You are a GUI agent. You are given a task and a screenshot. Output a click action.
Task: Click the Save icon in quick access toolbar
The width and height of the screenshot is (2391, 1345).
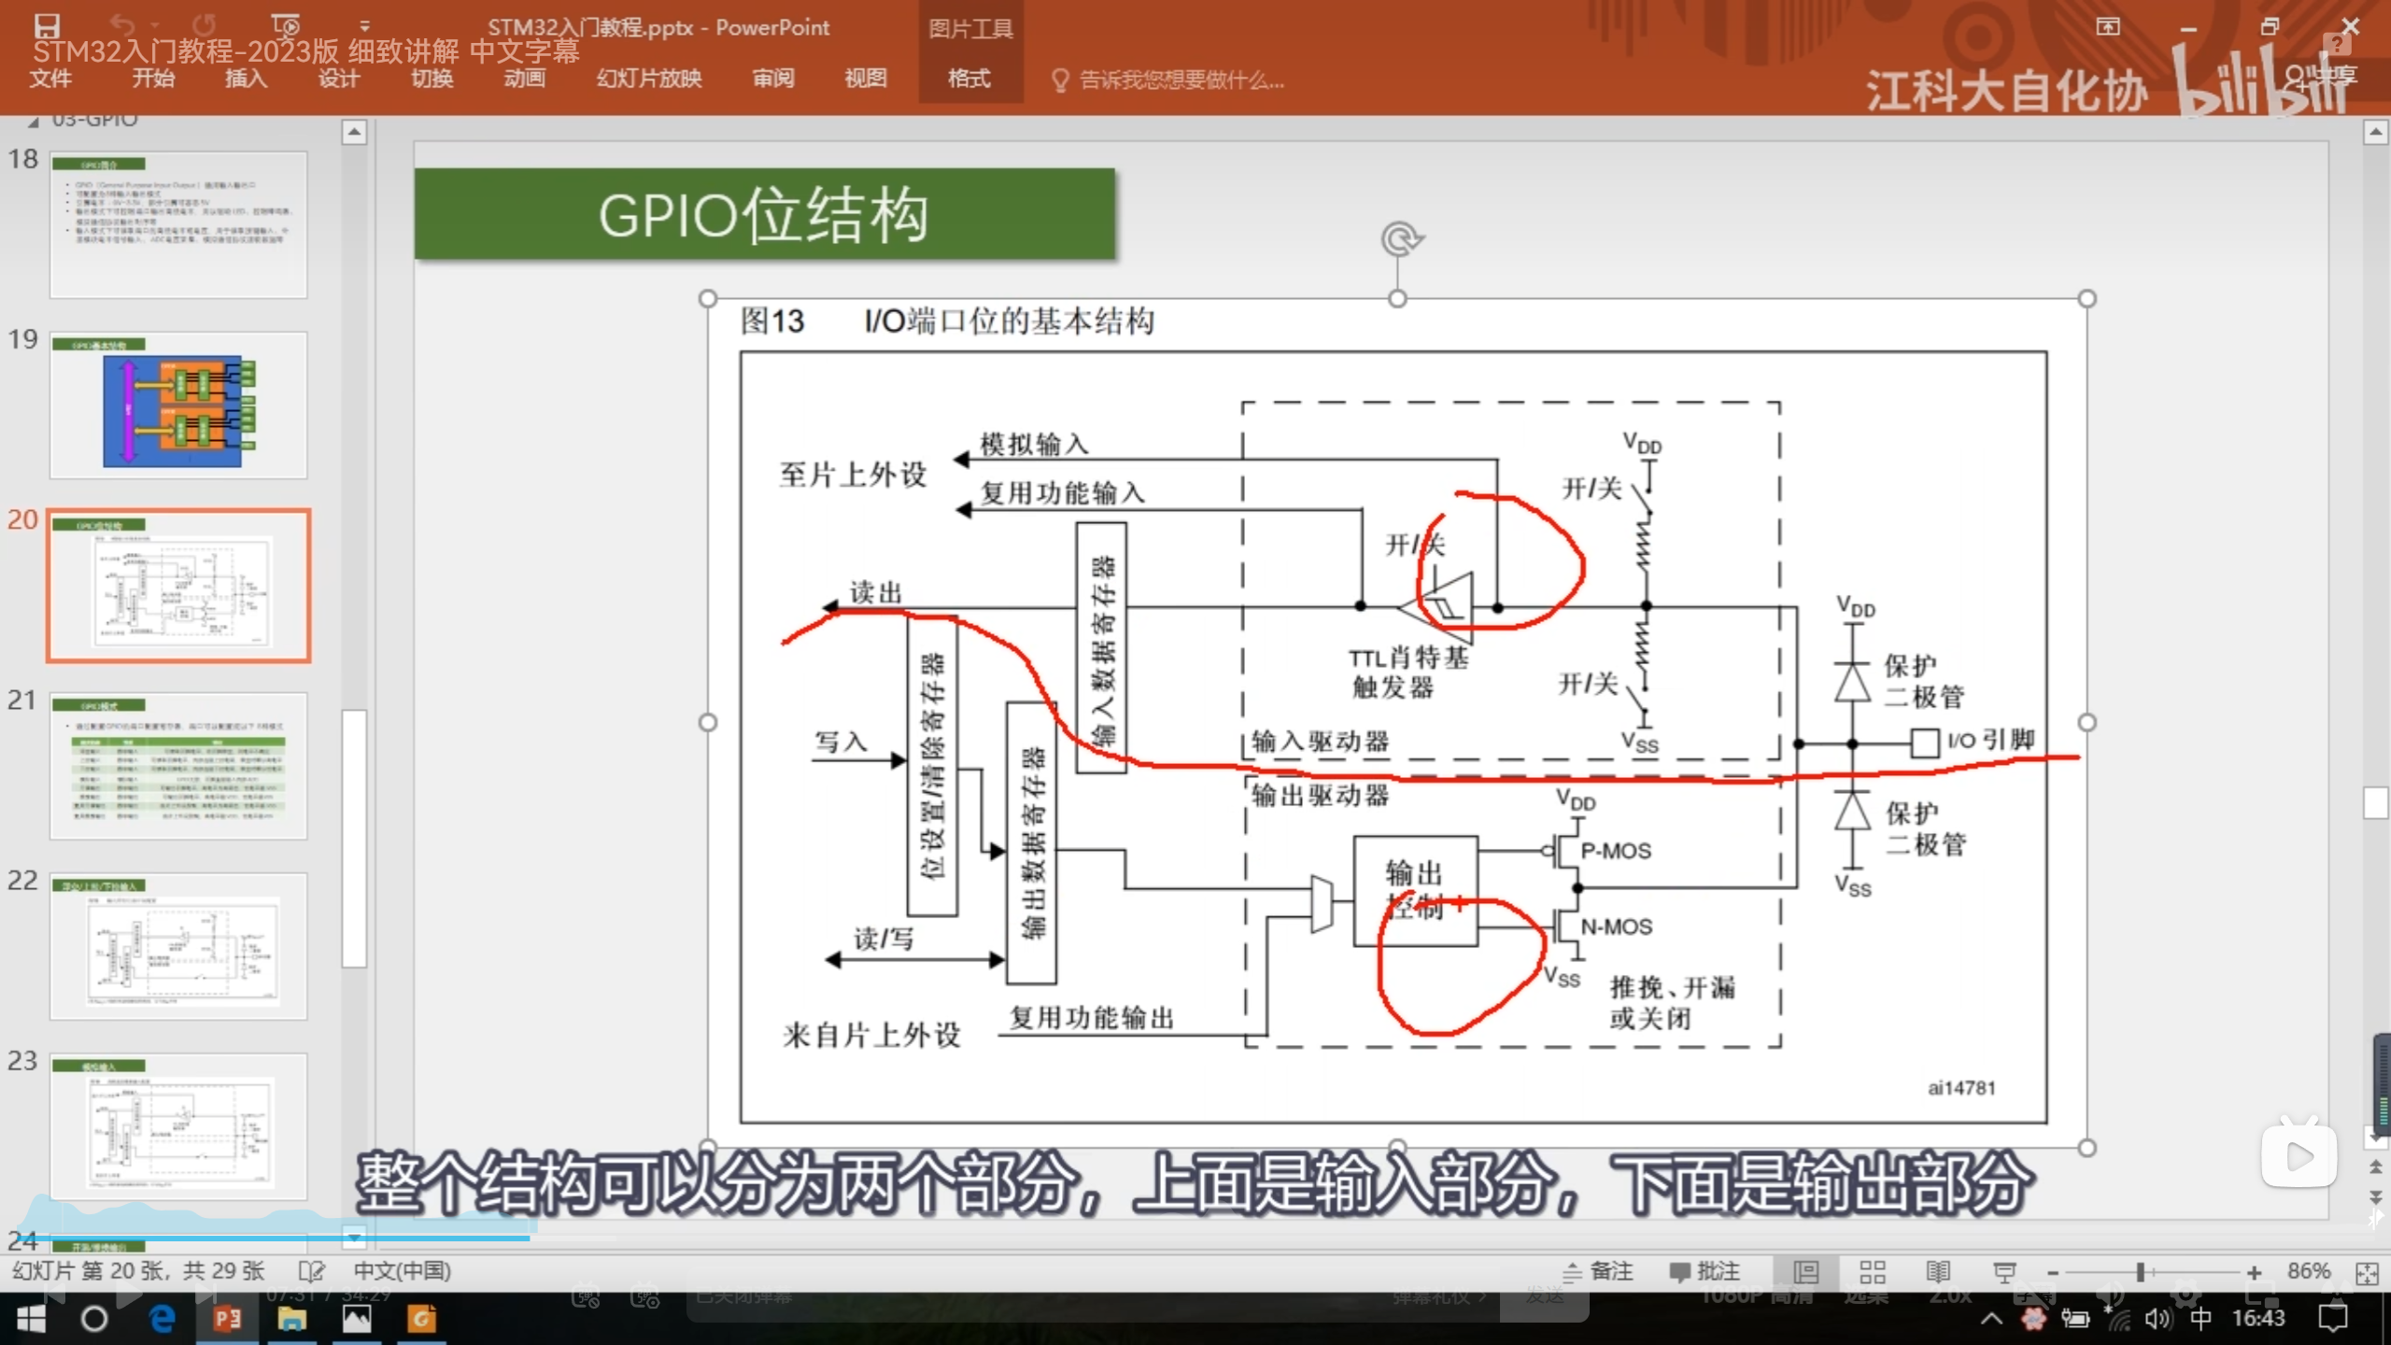coord(47,25)
